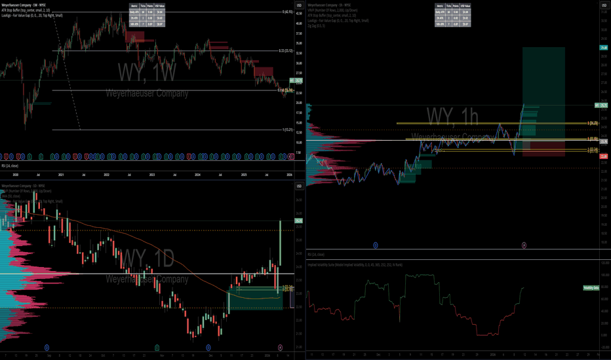Click the Implied Volatility Suite indicator label

pos(355,264)
